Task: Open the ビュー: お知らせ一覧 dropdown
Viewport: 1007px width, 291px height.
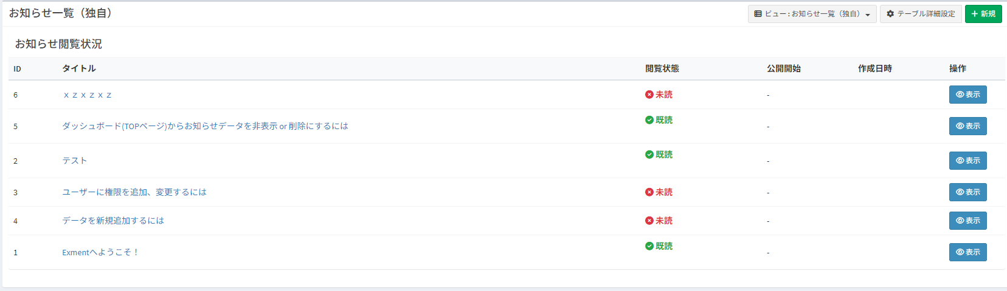Action: click(812, 14)
